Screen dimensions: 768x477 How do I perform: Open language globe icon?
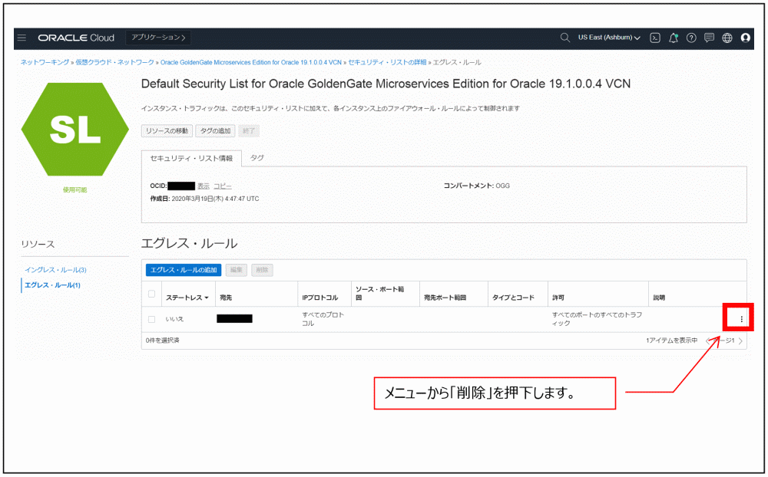(x=727, y=38)
